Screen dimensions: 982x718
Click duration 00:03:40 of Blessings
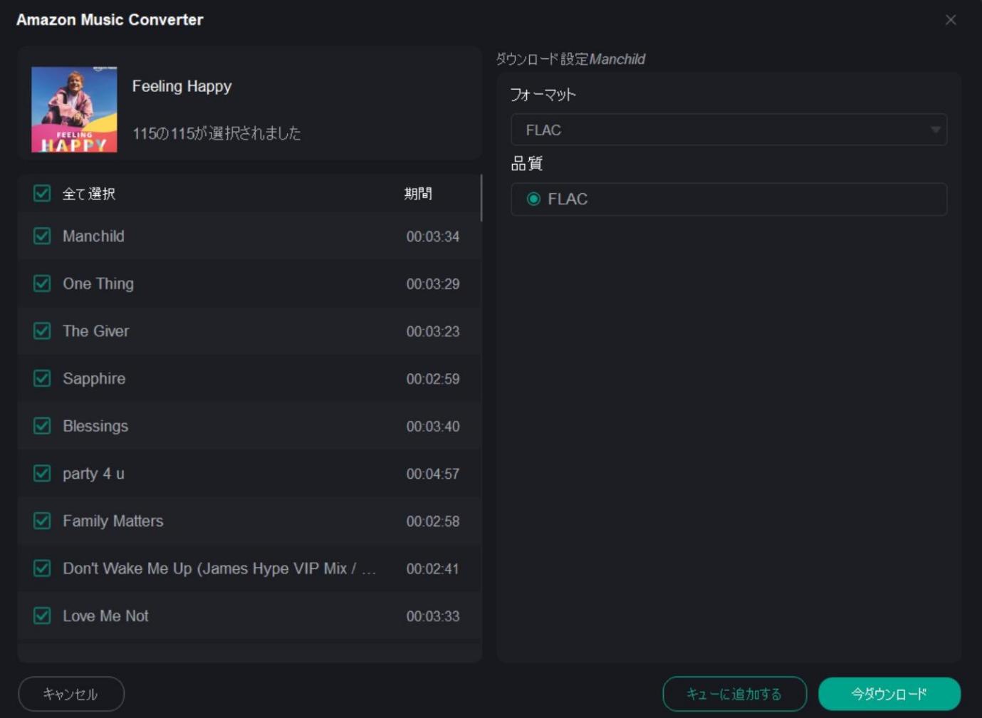coord(433,427)
